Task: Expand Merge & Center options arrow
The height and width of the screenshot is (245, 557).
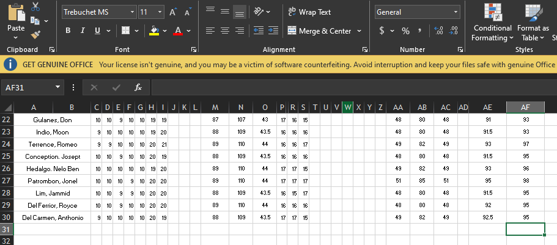Action: point(359,31)
